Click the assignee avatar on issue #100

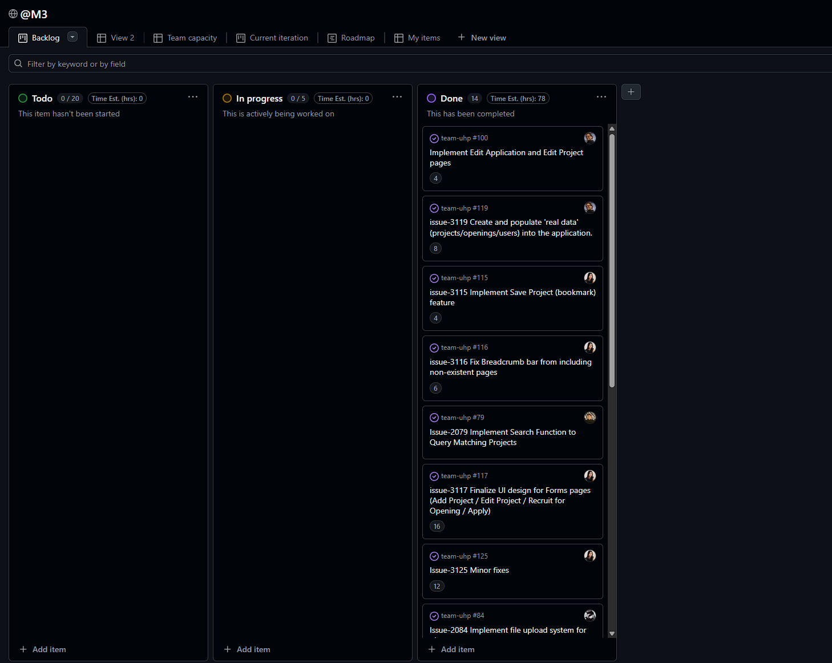click(x=590, y=138)
